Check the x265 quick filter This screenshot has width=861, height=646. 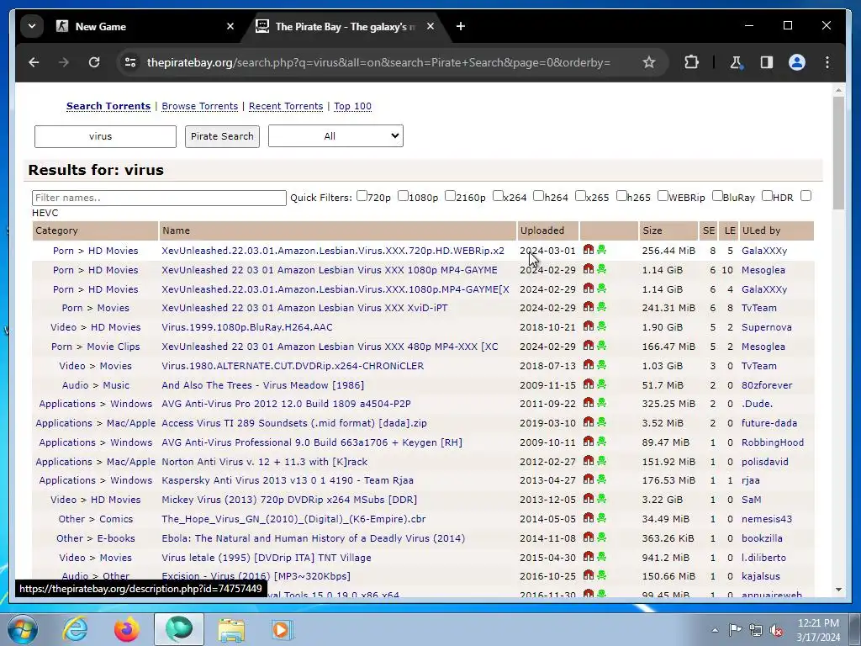[x=580, y=195]
